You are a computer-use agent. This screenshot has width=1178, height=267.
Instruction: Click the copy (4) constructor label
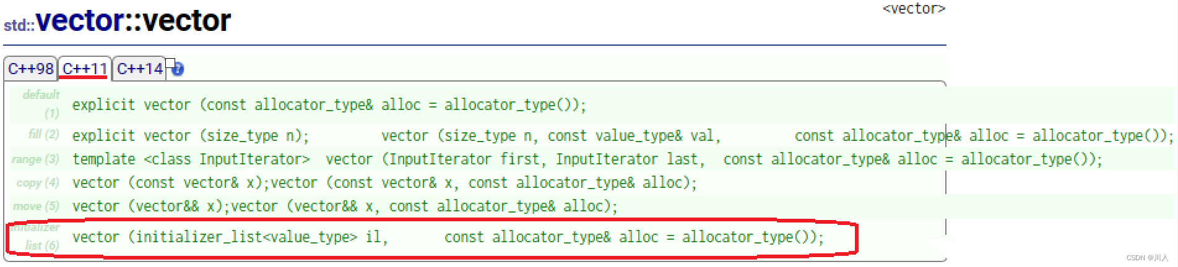pos(38,182)
